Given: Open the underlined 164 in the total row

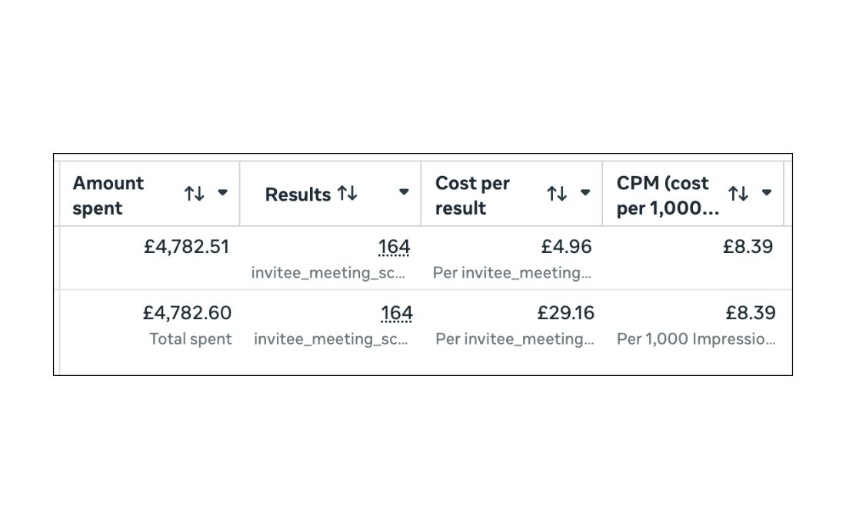Looking at the screenshot, I should coord(396,314).
